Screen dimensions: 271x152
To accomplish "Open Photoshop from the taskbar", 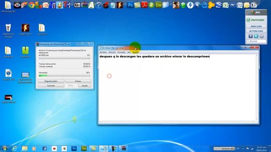I will click(x=74, y=148).
